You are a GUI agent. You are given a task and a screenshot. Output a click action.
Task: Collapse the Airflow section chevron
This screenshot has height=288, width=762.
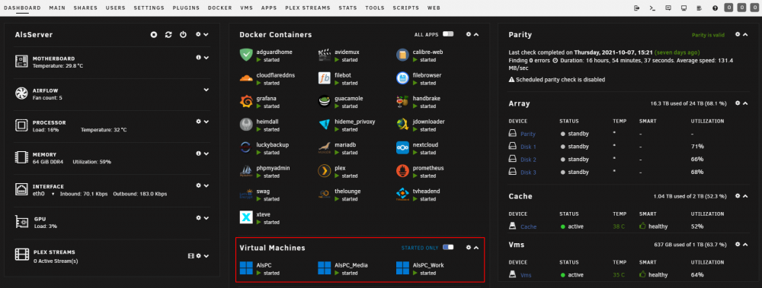(x=206, y=90)
